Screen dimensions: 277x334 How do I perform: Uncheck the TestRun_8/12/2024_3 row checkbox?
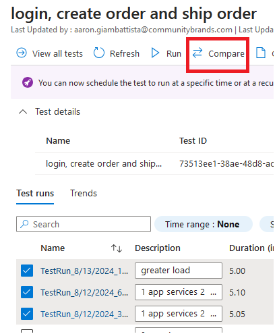tap(27, 314)
